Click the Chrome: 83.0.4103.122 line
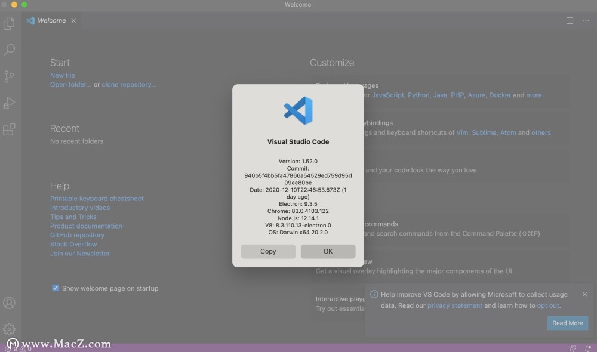Image resolution: width=597 pixels, height=352 pixels. tap(298, 211)
